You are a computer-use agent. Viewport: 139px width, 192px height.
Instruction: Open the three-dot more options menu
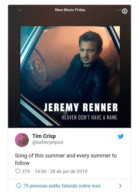pos(119,10)
